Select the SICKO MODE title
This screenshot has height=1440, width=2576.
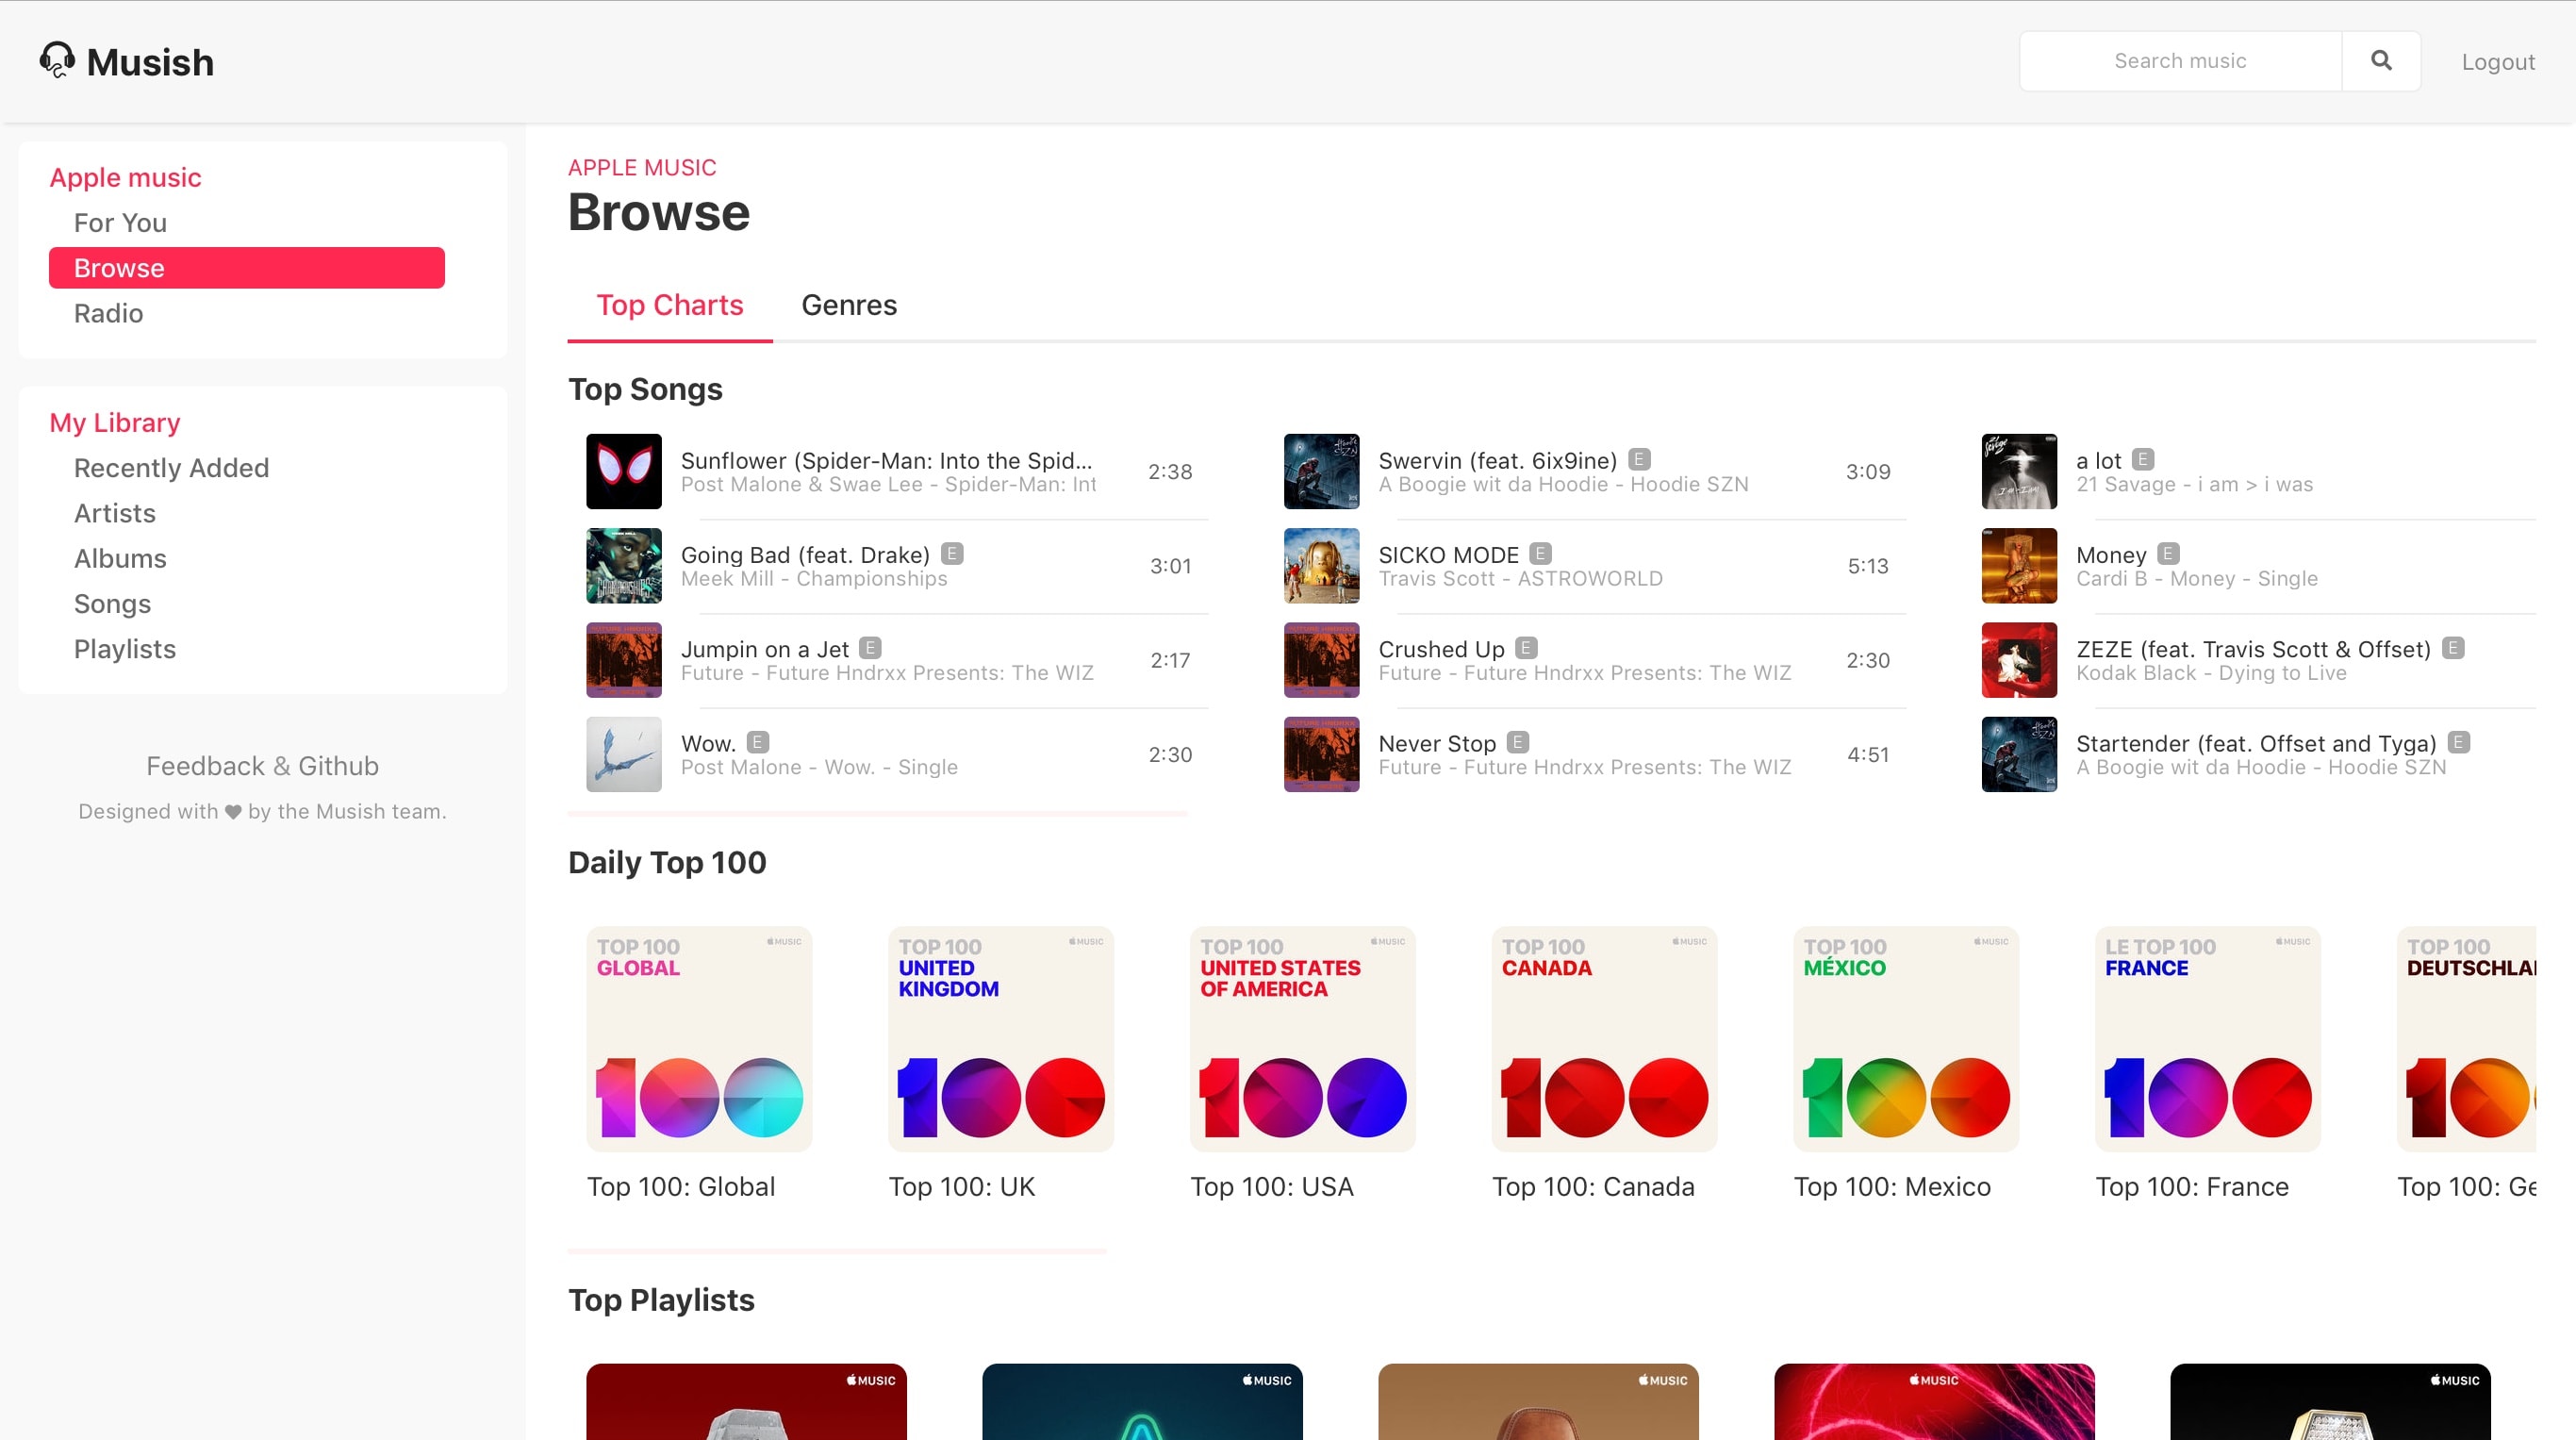coord(1449,555)
